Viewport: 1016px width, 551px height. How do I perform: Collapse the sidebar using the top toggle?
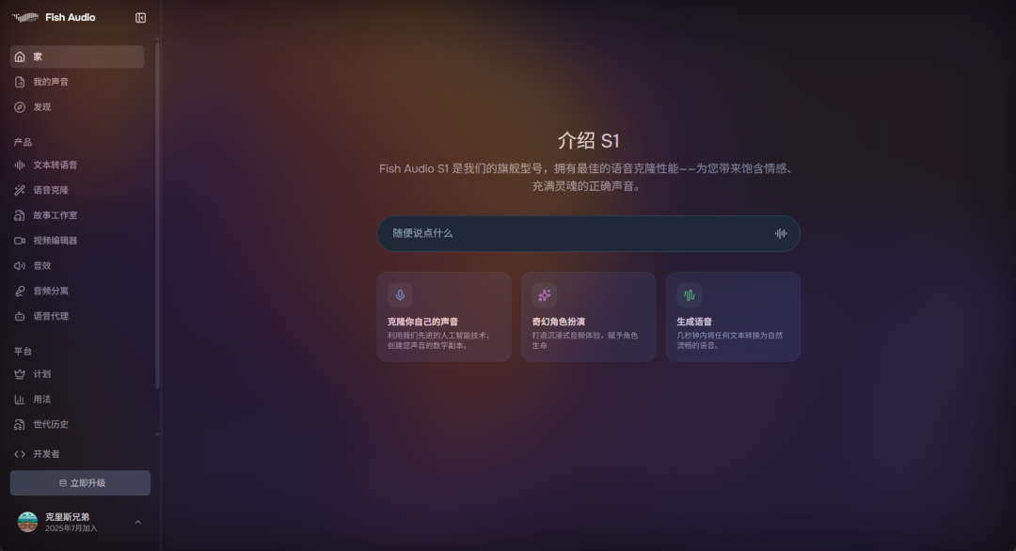tap(142, 17)
